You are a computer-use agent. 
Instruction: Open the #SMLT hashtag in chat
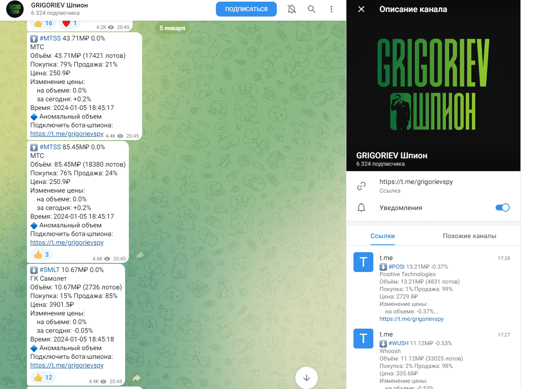click(x=49, y=270)
